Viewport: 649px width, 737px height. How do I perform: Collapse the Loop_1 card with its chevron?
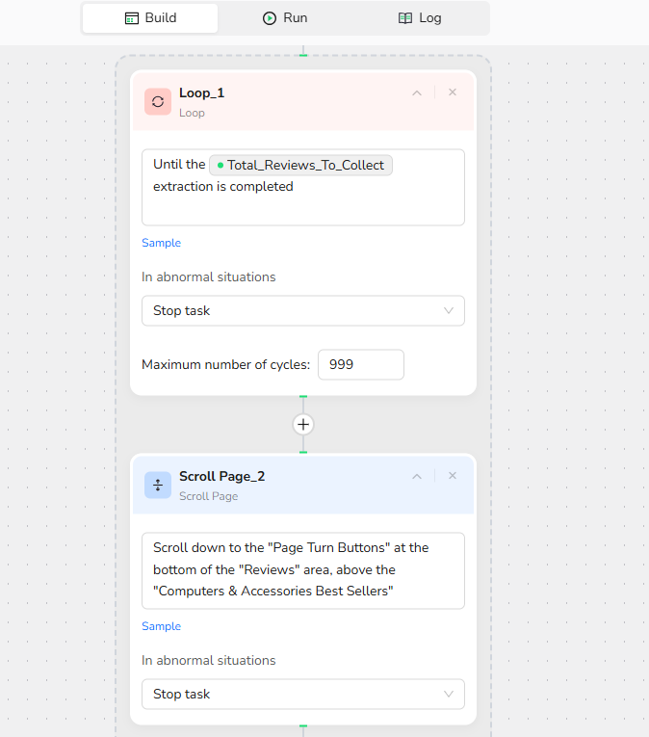coord(417,93)
